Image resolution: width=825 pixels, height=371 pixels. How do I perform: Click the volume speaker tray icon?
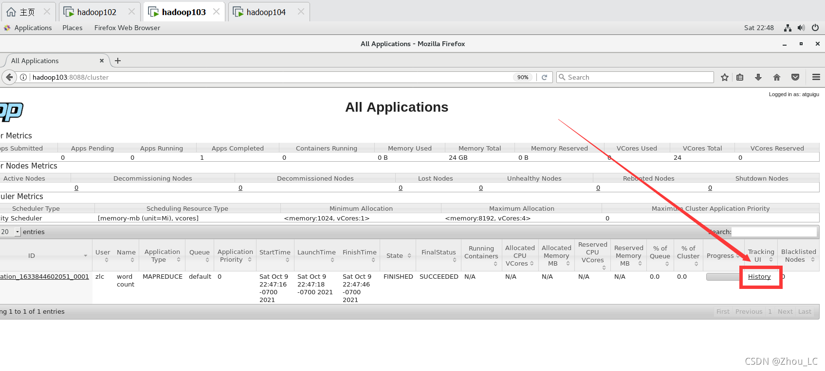tap(801, 28)
